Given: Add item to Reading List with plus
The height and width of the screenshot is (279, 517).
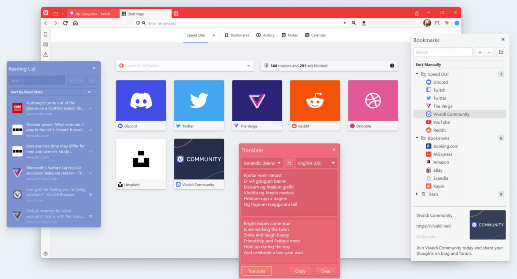Looking at the screenshot, I should [x=72, y=80].
